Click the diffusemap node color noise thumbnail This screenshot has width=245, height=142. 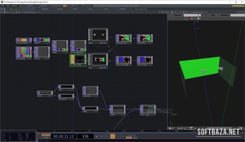(x=25, y=52)
